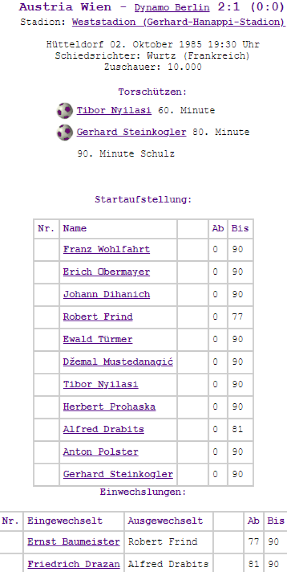Open substitute Ernst Baumeister's page

pos(73,542)
